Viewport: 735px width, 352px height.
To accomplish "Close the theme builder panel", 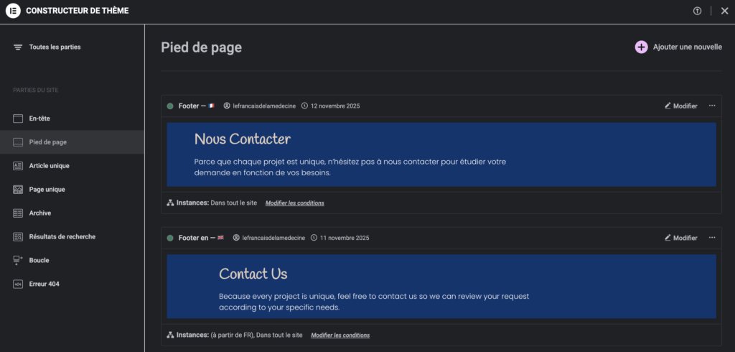I will (x=724, y=11).
